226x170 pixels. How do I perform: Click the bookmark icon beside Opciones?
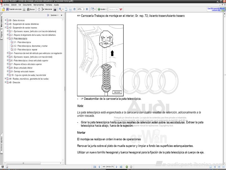click(x=48, y=15)
